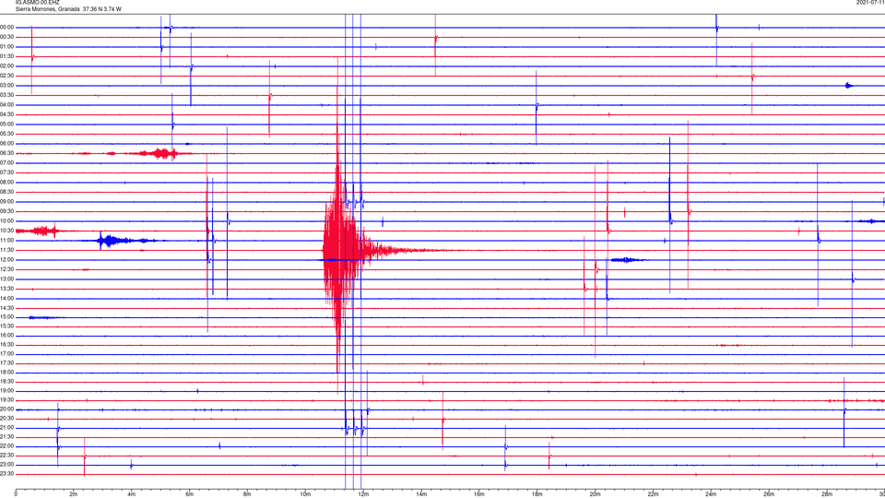
Task: Pick the 06:30 row label
Action: [7, 153]
